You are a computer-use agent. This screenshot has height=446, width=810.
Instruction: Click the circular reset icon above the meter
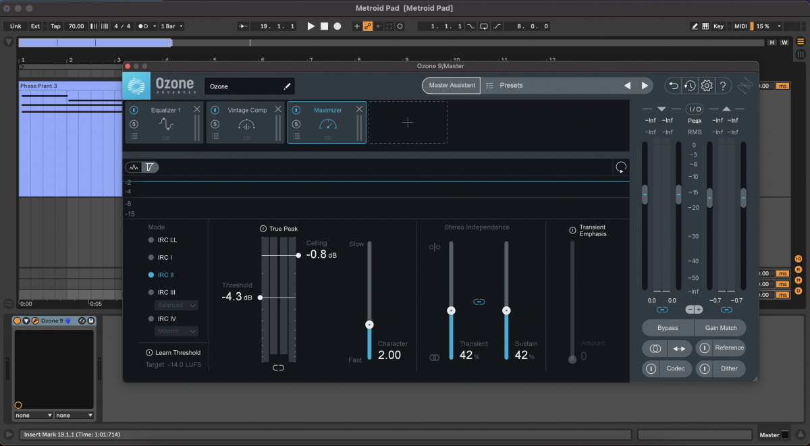(621, 167)
